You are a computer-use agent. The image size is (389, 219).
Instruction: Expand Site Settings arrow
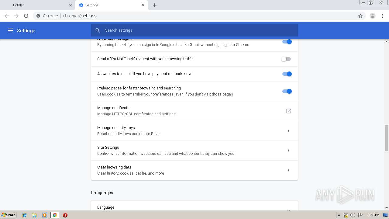click(289, 151)
